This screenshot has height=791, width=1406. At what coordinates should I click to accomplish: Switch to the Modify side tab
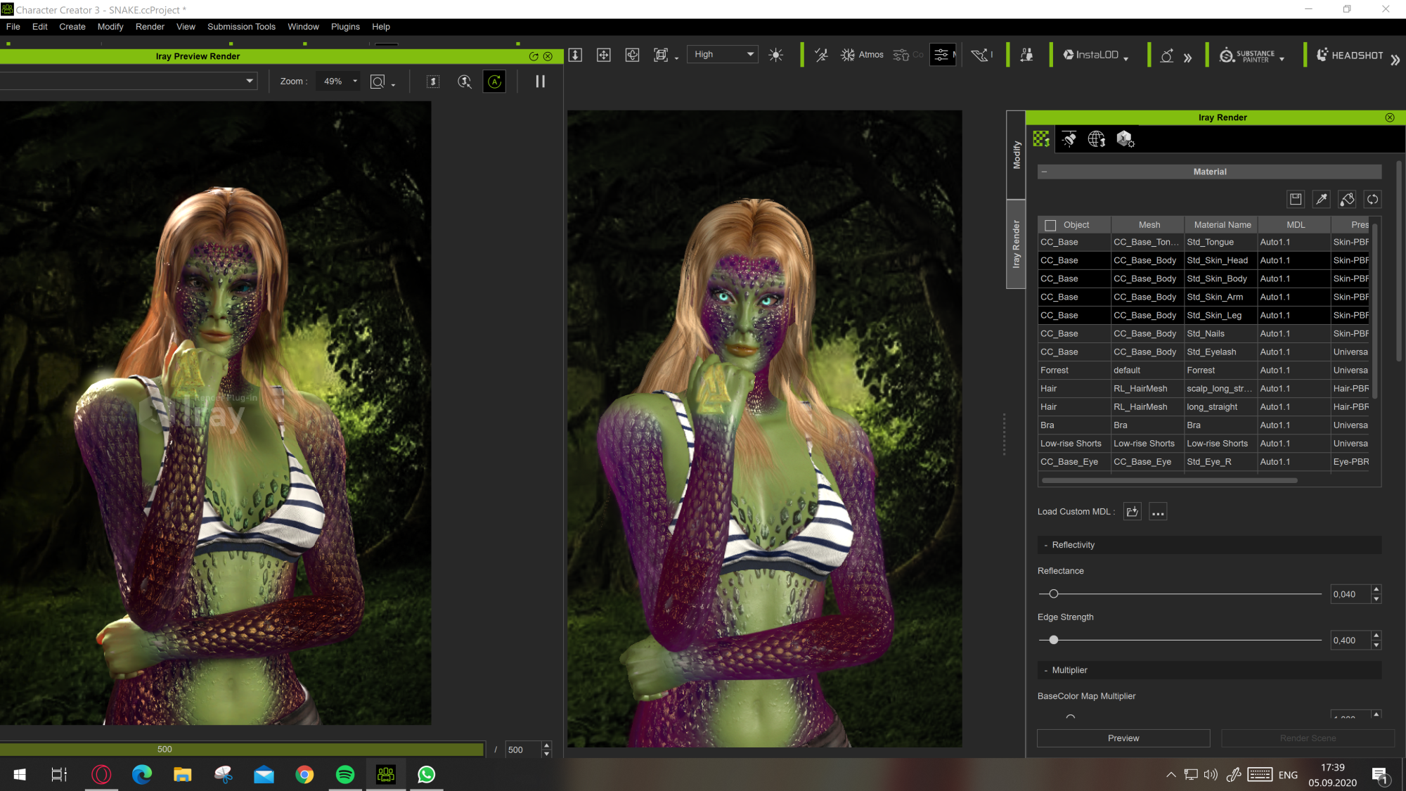[x=1016, y=155]
